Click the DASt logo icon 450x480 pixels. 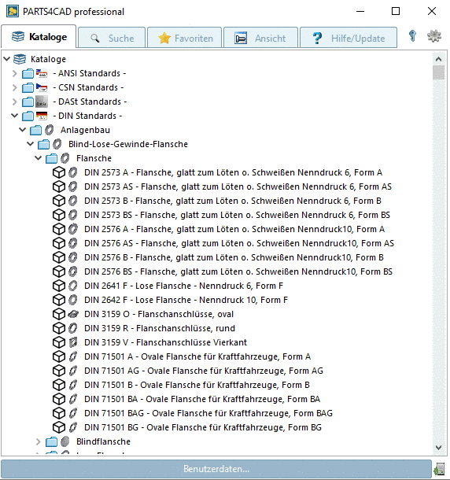pyautogui.click(x=42, y=102)
